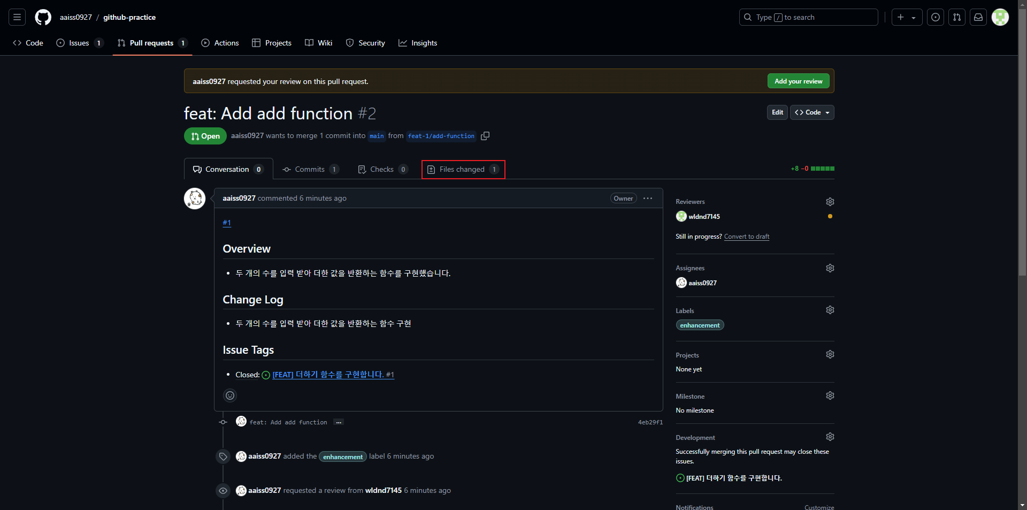The image size is (1027, 510).
Task: Click wldnd7145 in the review request event
Action: (384, 490)
